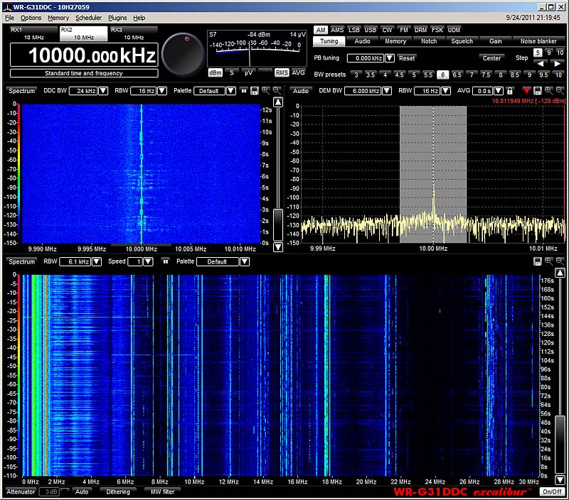569x500 pixels.
Task: Zoom in on the audio spectrum
Action: coord(549,91)
